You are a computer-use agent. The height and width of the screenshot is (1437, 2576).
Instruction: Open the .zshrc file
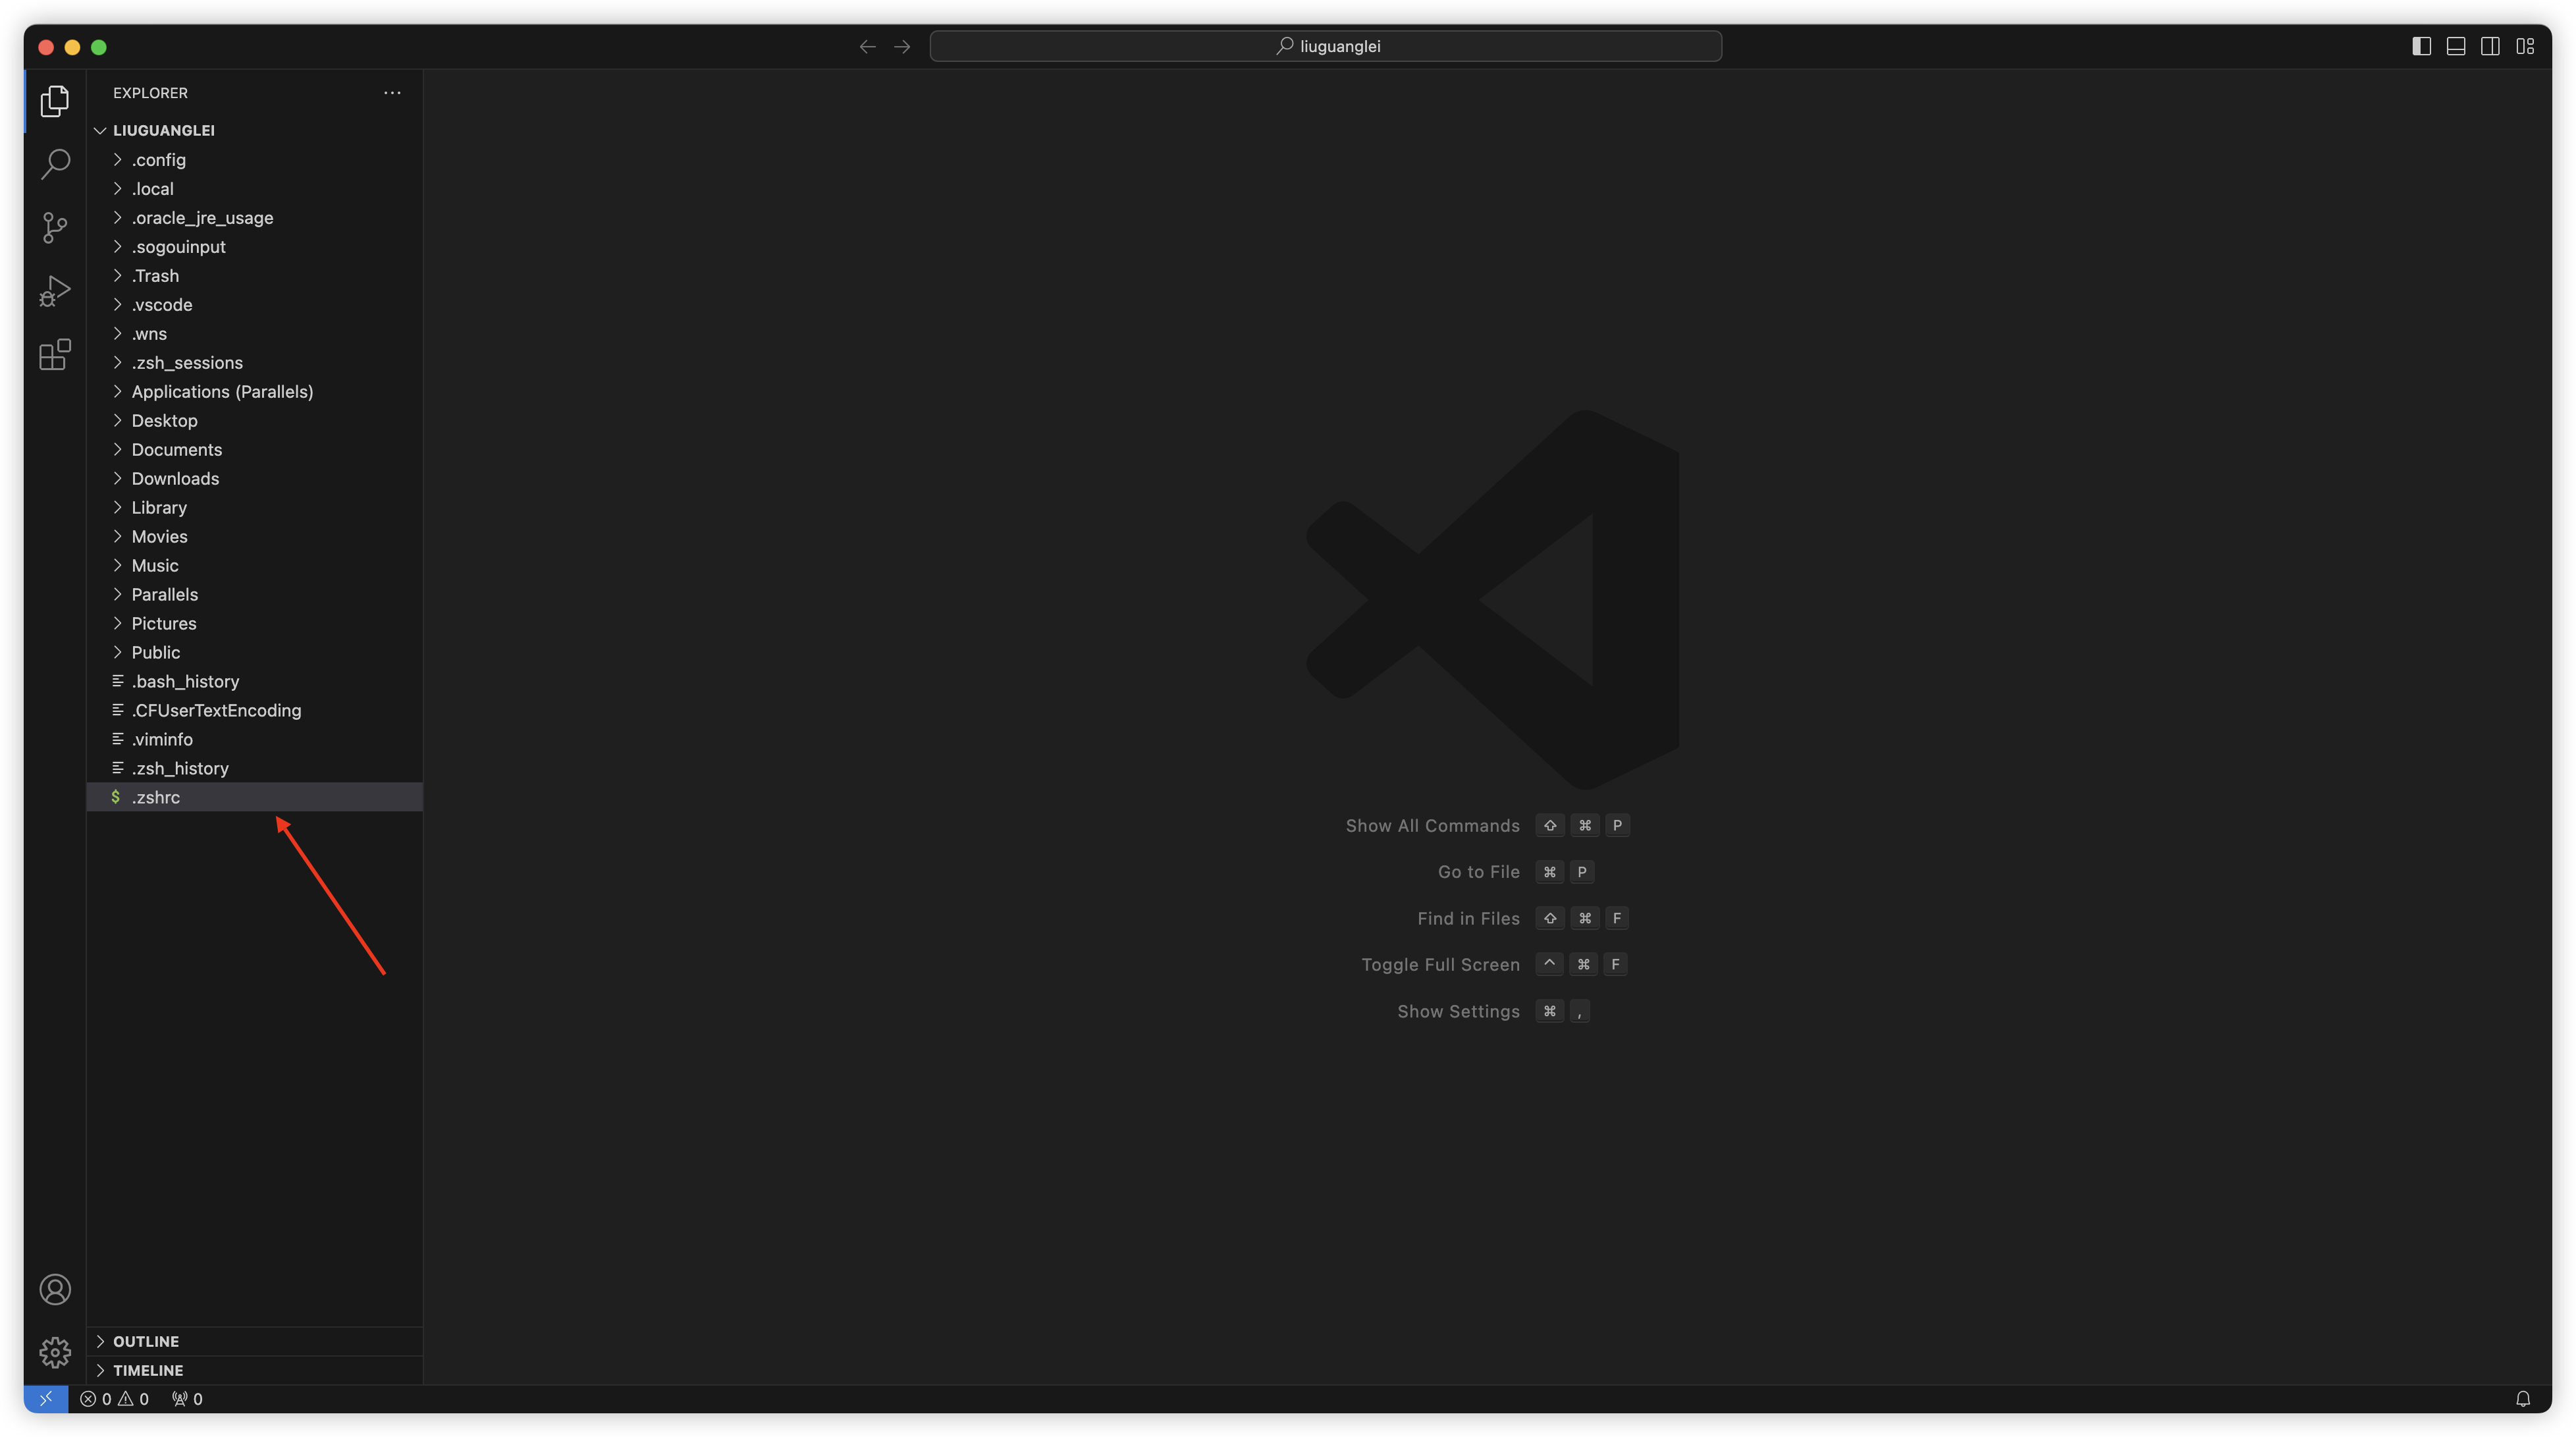pos(156,797)
